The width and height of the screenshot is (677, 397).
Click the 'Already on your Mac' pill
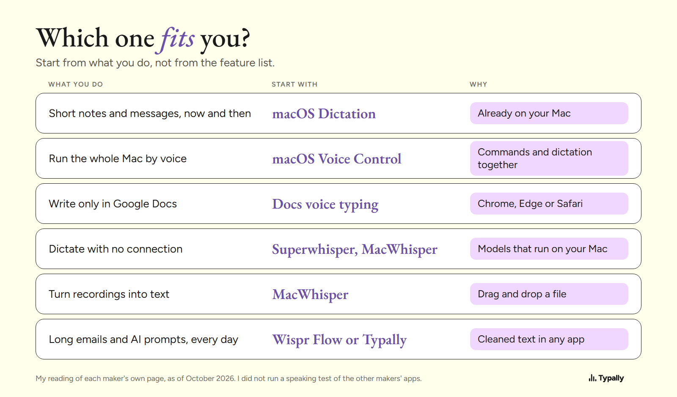coord(549,113)
